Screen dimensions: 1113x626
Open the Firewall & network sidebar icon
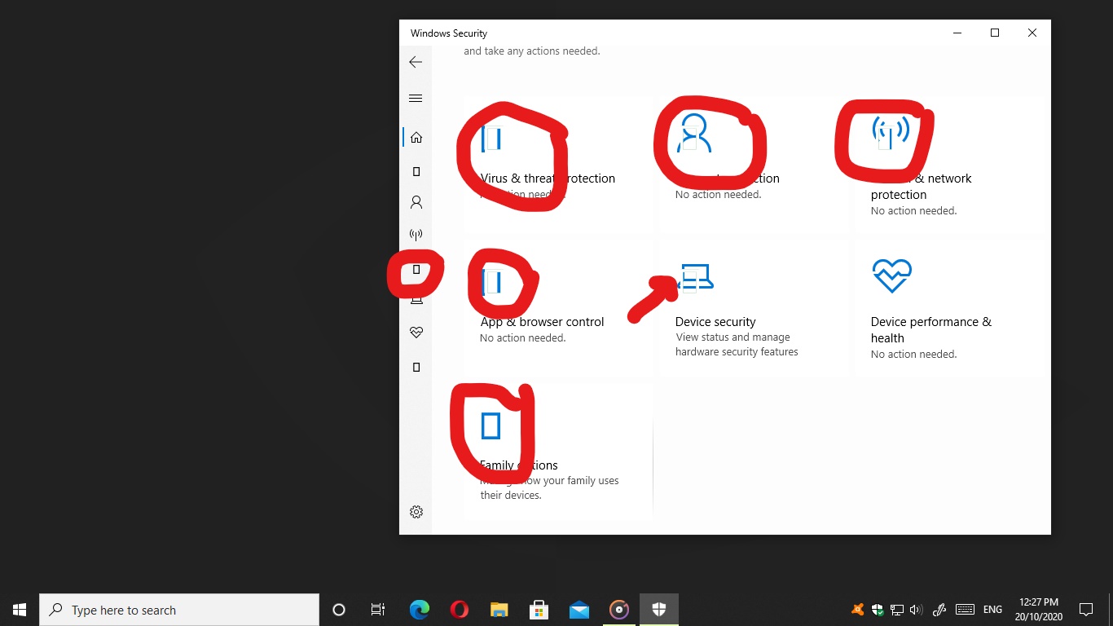416,235
